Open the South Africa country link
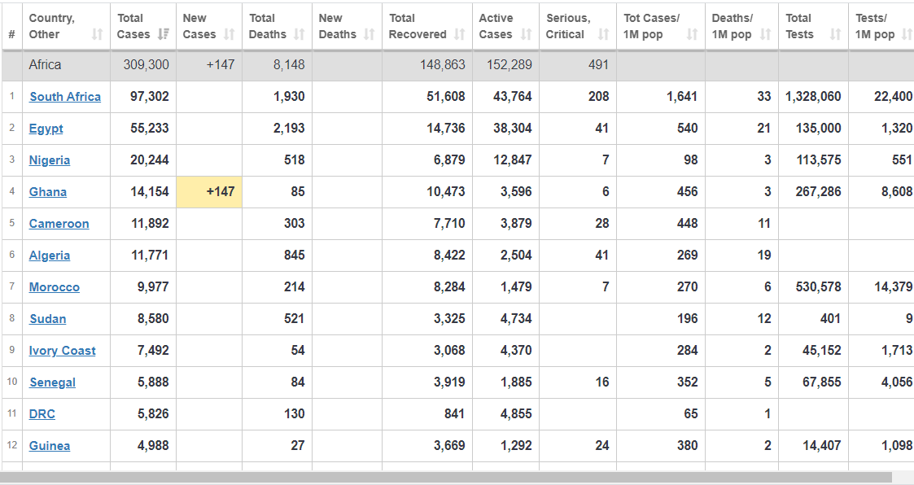Viewport: 914px width, 485px height. (x=65, y=97)
